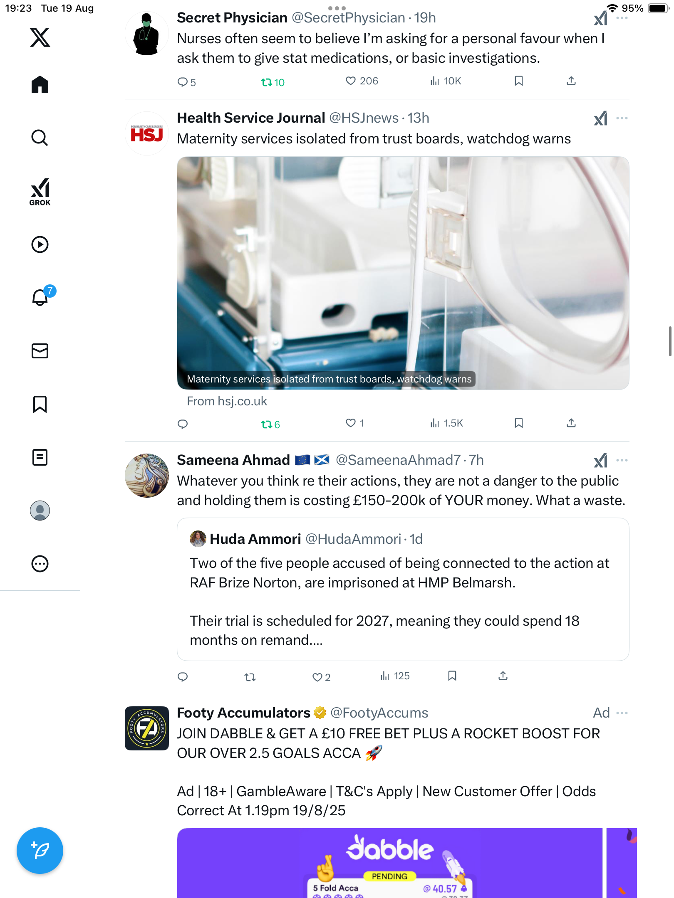Open direct messages envelope icon

40,351
